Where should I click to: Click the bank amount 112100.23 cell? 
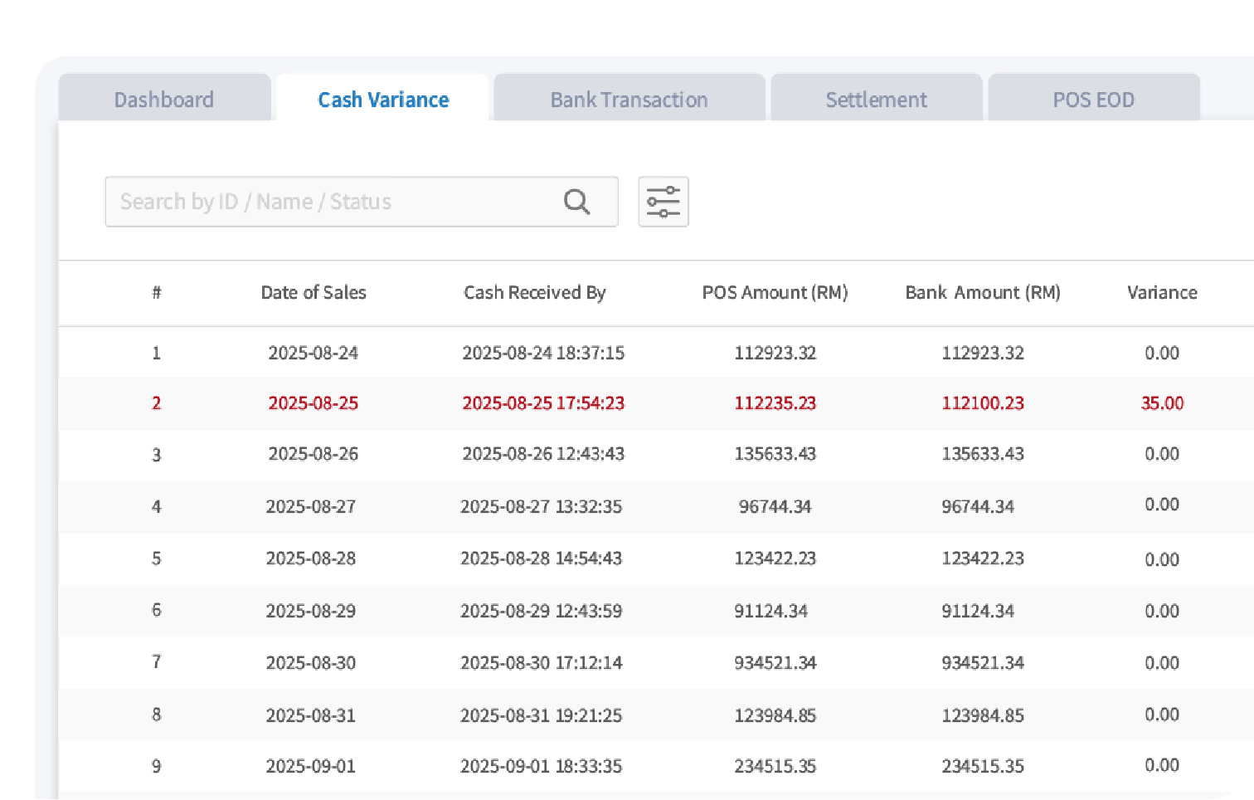[983, 403]
